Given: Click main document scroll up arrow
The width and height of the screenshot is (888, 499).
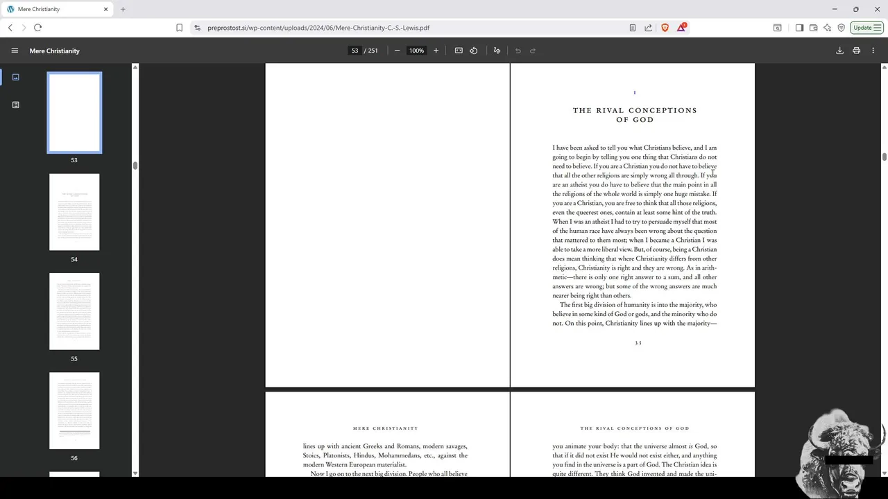Looking at the screenshot, I should point(884,67).
